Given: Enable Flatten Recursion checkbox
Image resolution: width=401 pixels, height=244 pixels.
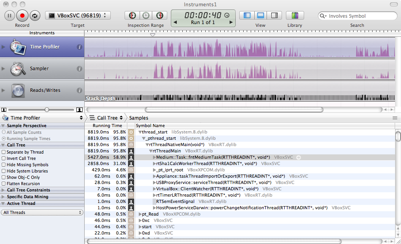Looking at the screenshot, I should coord(4,184).
